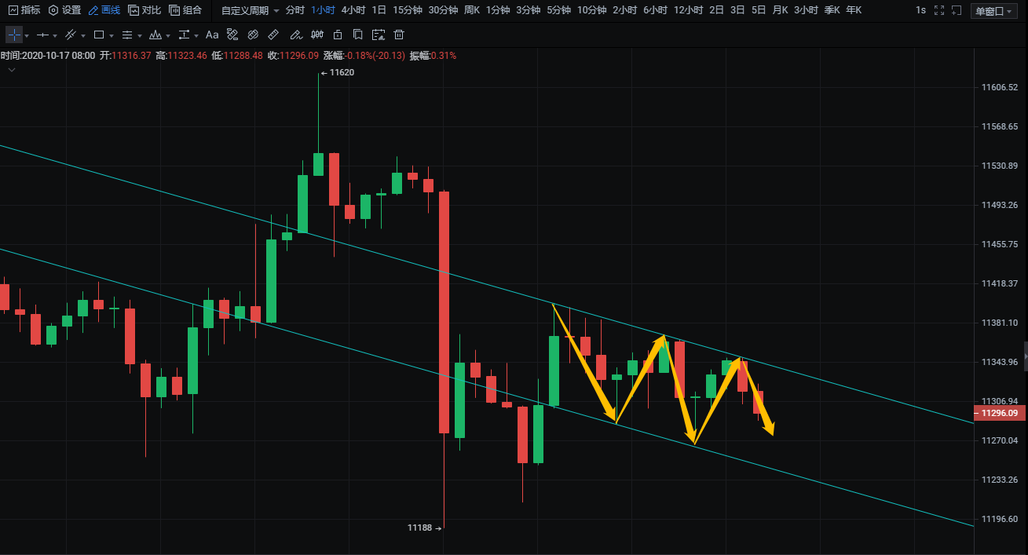Toggle the 指标 indicators panel

(x=24, y=10)
